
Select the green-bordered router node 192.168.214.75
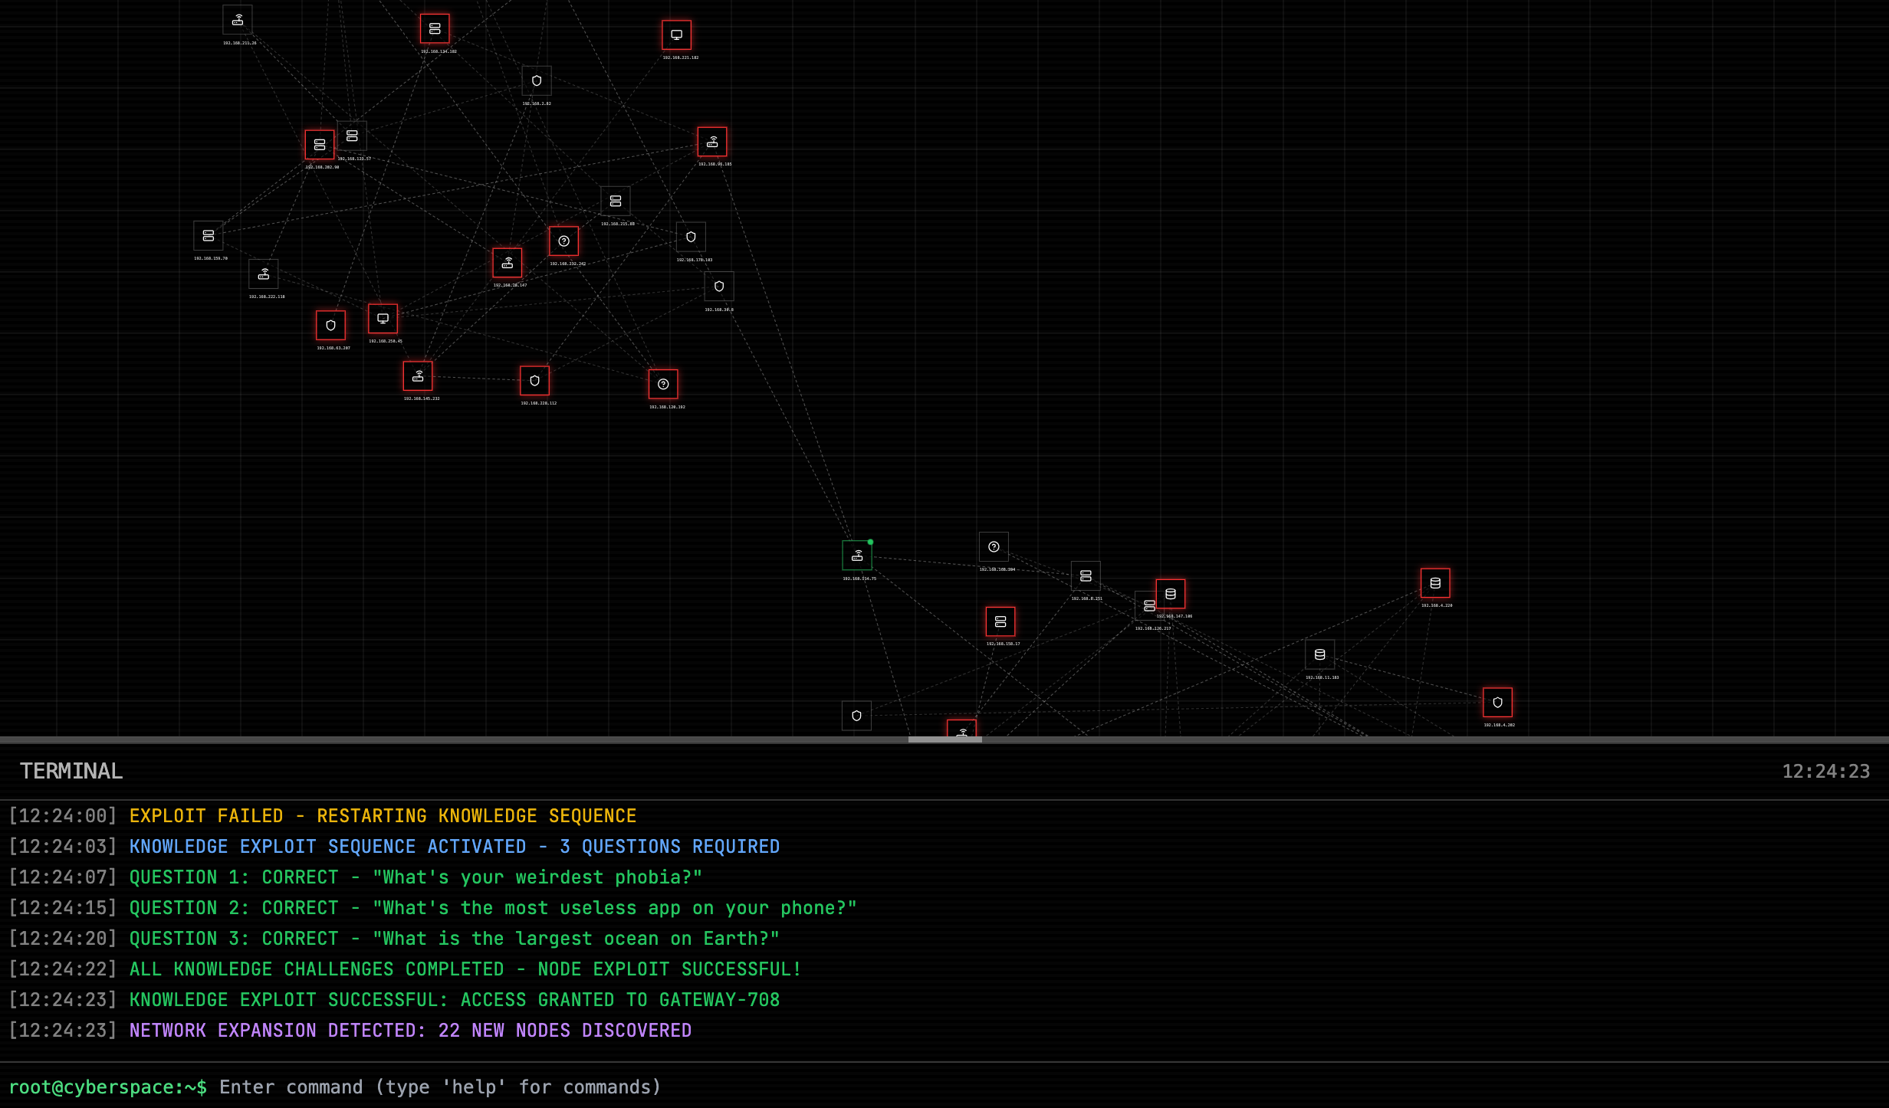[856, 556]
